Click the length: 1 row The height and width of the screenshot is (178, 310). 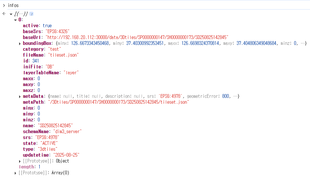tap(30, 167)
